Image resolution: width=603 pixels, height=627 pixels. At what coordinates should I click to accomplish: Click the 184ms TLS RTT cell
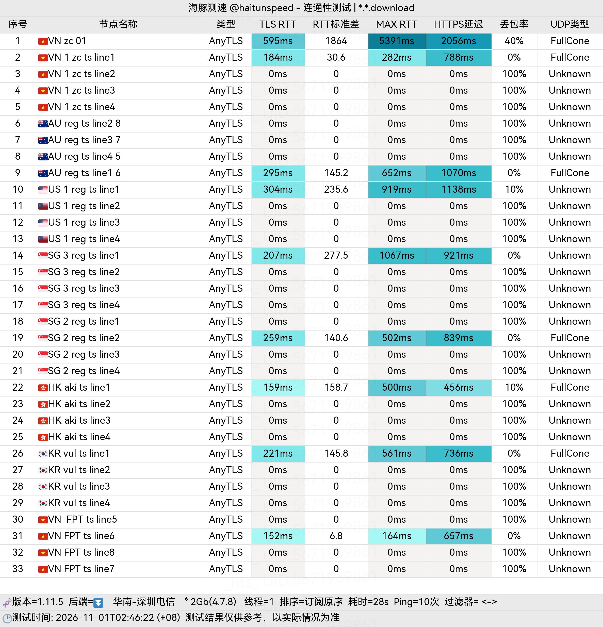[x=278, y=58]
